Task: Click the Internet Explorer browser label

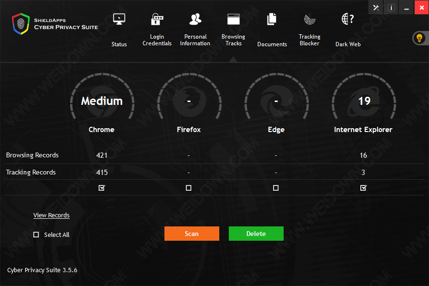Action: [x=363, y=130]
